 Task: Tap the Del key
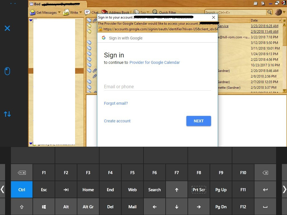(110, 207)
